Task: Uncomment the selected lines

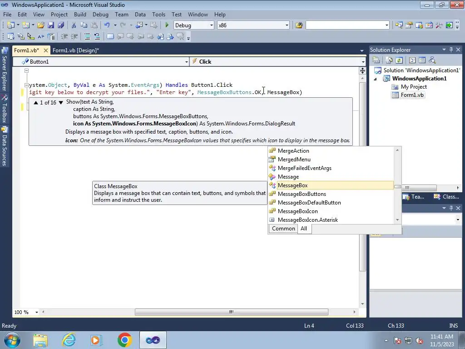Action: 97,36
